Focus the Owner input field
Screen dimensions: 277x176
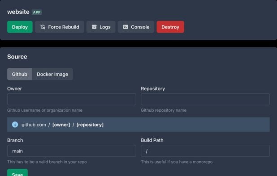point(72,99)
